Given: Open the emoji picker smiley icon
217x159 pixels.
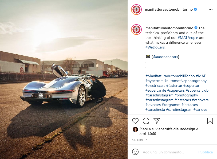Looking at the screenshot, I should (x=135, y=152).
